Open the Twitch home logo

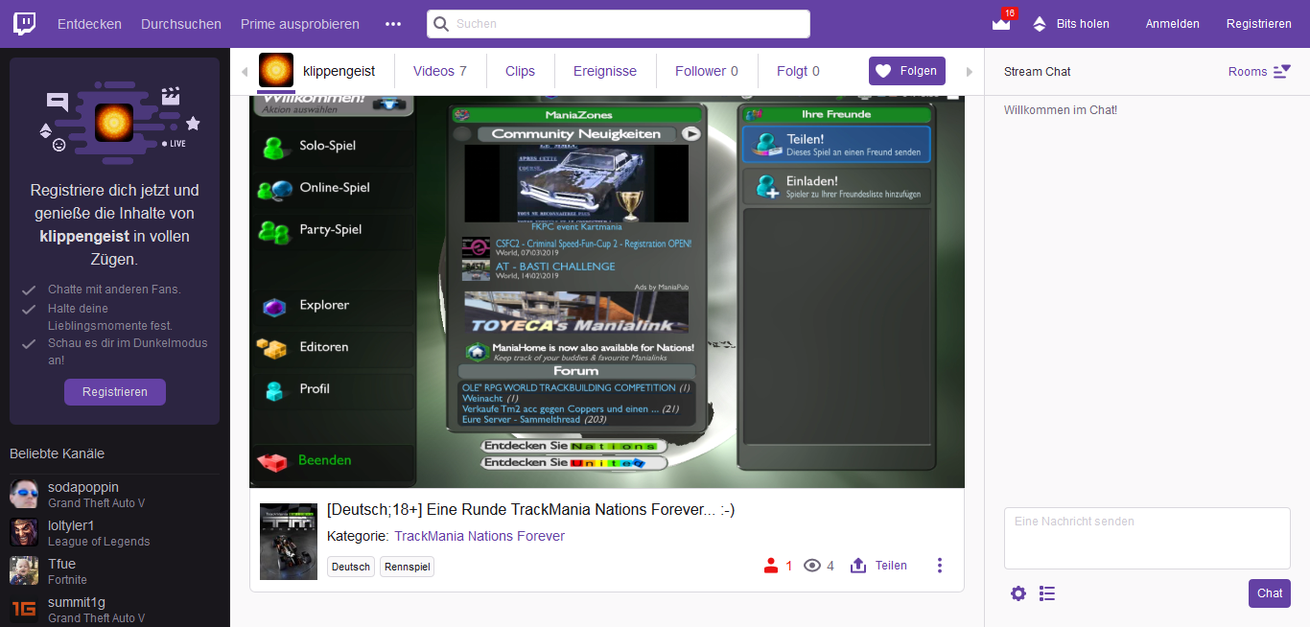pos(25,24)
